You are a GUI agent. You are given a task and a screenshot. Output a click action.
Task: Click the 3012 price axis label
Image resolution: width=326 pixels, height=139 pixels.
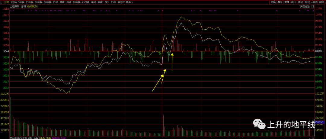pyautogui.click(x=6, y=88)
